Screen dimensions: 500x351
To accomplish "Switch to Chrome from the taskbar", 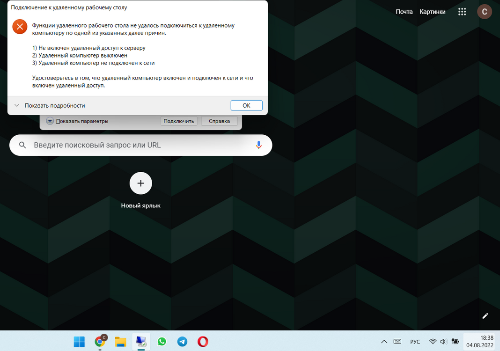I will coord(100,342).
